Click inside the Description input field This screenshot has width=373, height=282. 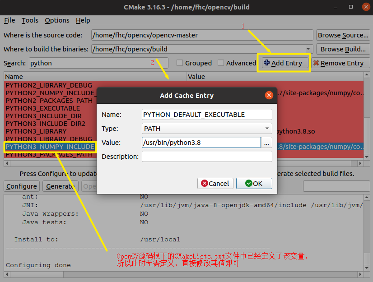[x=207, y=157]
